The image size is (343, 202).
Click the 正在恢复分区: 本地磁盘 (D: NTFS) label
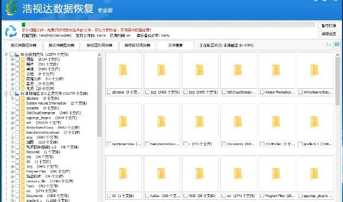click(x=227, y=45)
